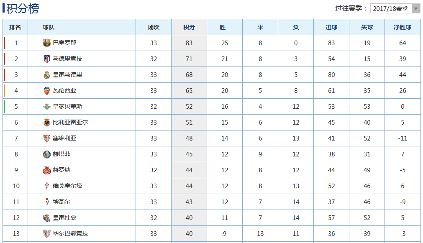Open the 巴塞罗那 team link
Screen dimensions: 423x243
(x=64, y=43)
